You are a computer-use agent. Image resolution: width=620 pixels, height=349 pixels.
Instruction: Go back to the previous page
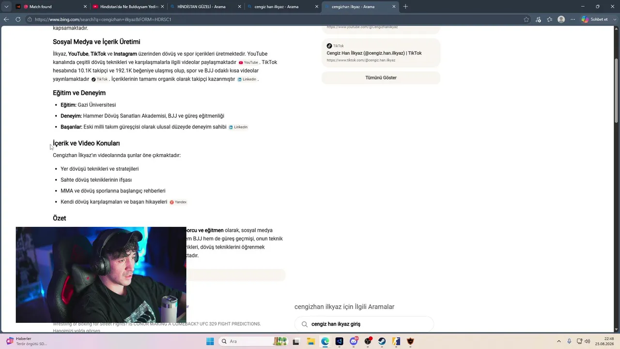[6, 19]
